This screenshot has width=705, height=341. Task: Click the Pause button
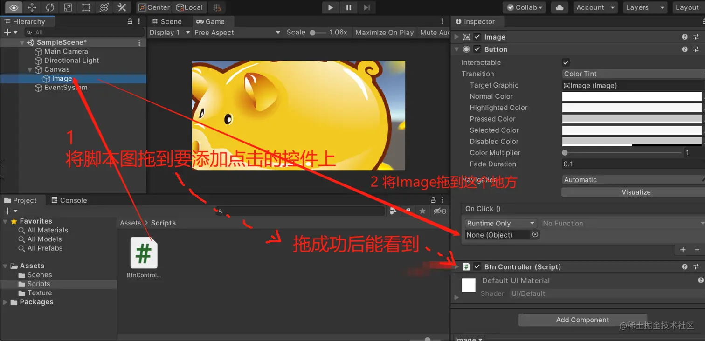[x=349, y=7]
